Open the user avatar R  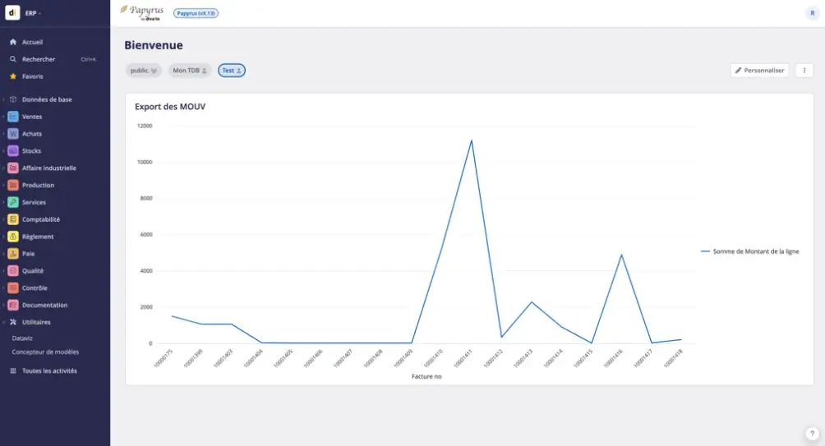coord(812,13)
